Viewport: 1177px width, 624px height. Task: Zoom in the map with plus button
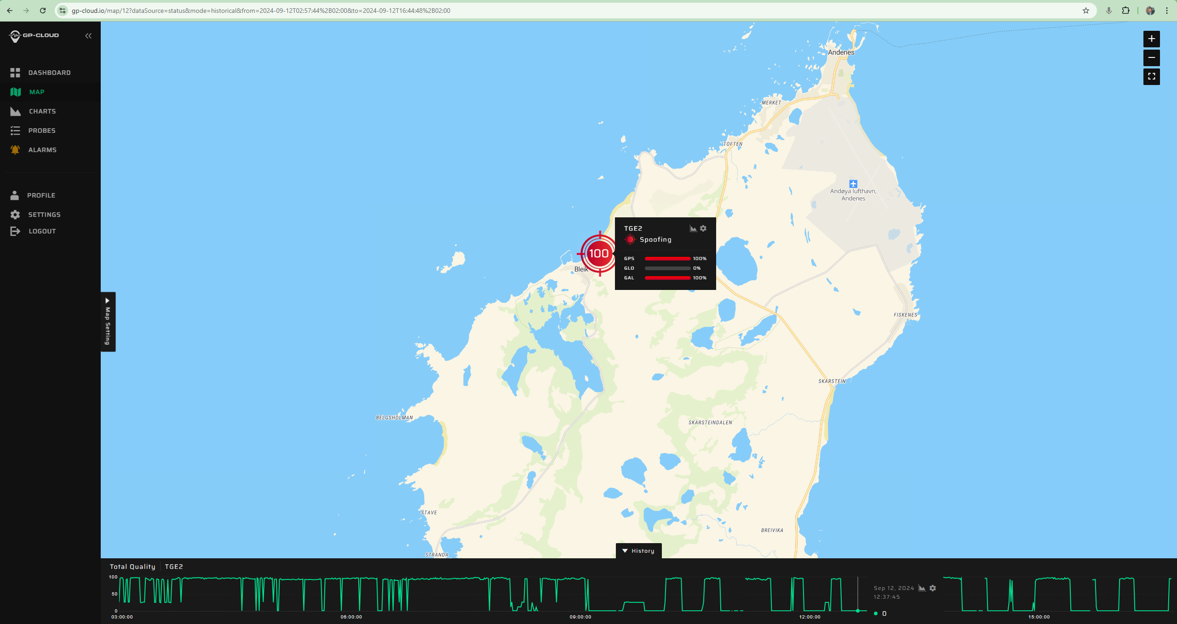coord(1151,39)
